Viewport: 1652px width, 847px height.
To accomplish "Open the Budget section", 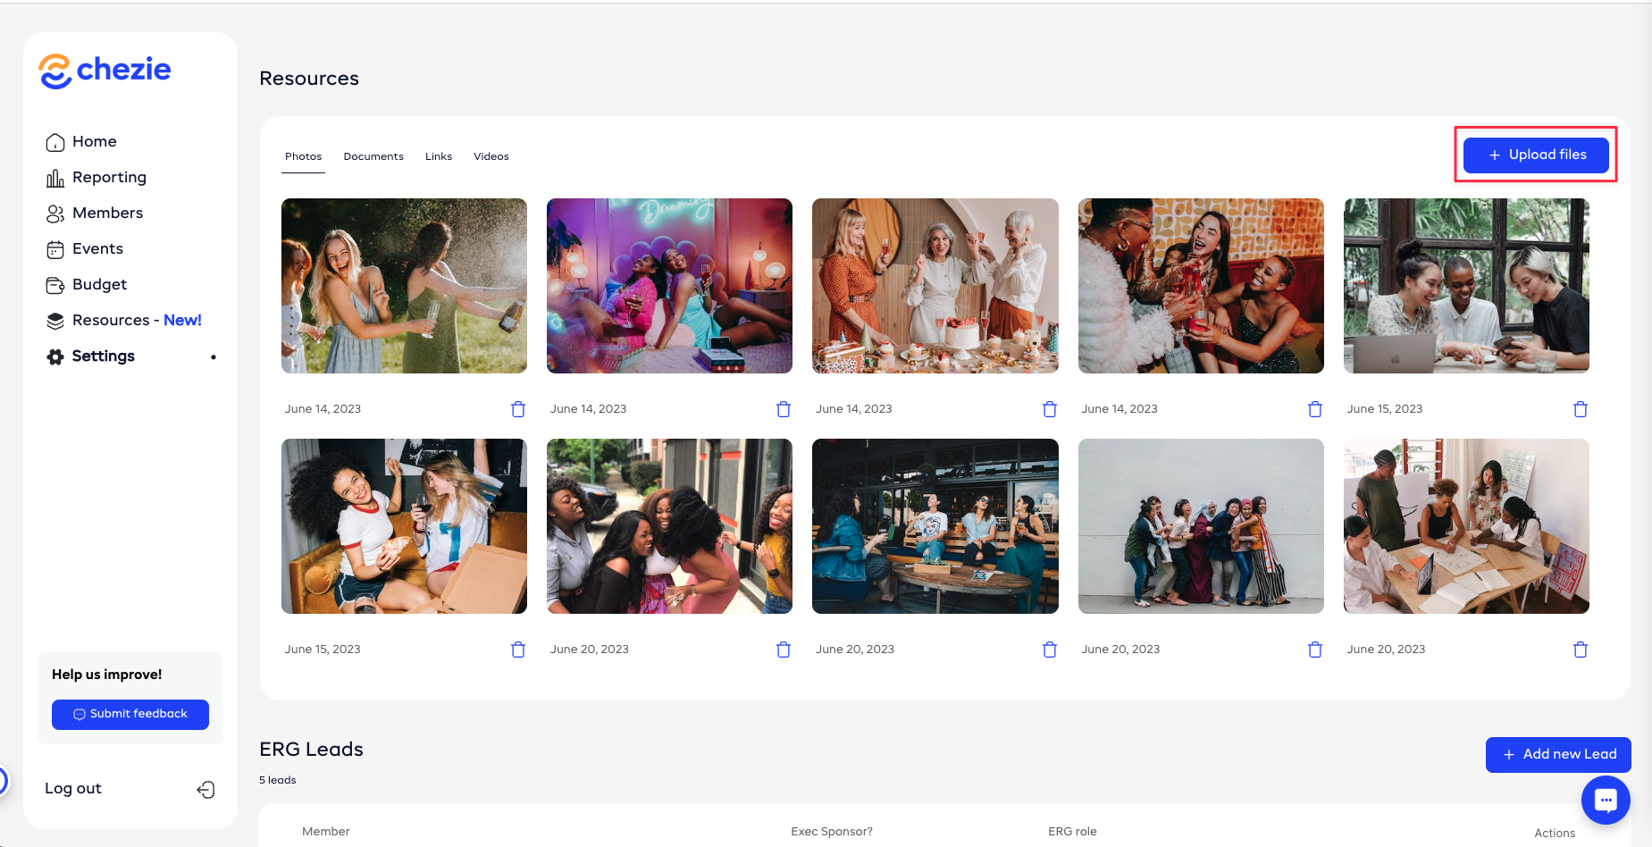I will [99, 285].
